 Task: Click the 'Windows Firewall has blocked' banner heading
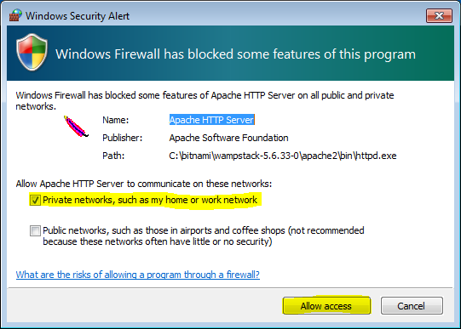pos(236,54)
